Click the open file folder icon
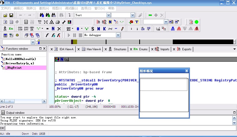 tap(5, 15)
